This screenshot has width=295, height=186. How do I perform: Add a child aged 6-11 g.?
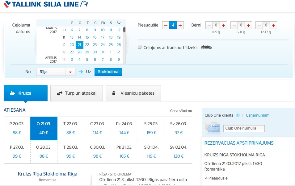pyautogui.click(x=248, y=25)
